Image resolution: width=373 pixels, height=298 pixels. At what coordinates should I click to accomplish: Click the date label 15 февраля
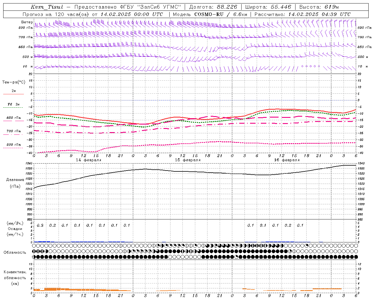(x=188, y=160)
